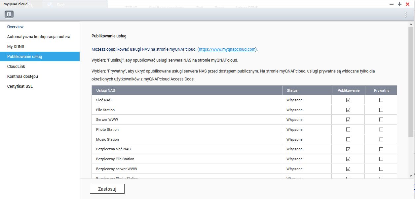Image resolution: width=415 pixels, height=199 pixels.
Task: Check Publikowanie for Music Station
Action: click(348, 139)
